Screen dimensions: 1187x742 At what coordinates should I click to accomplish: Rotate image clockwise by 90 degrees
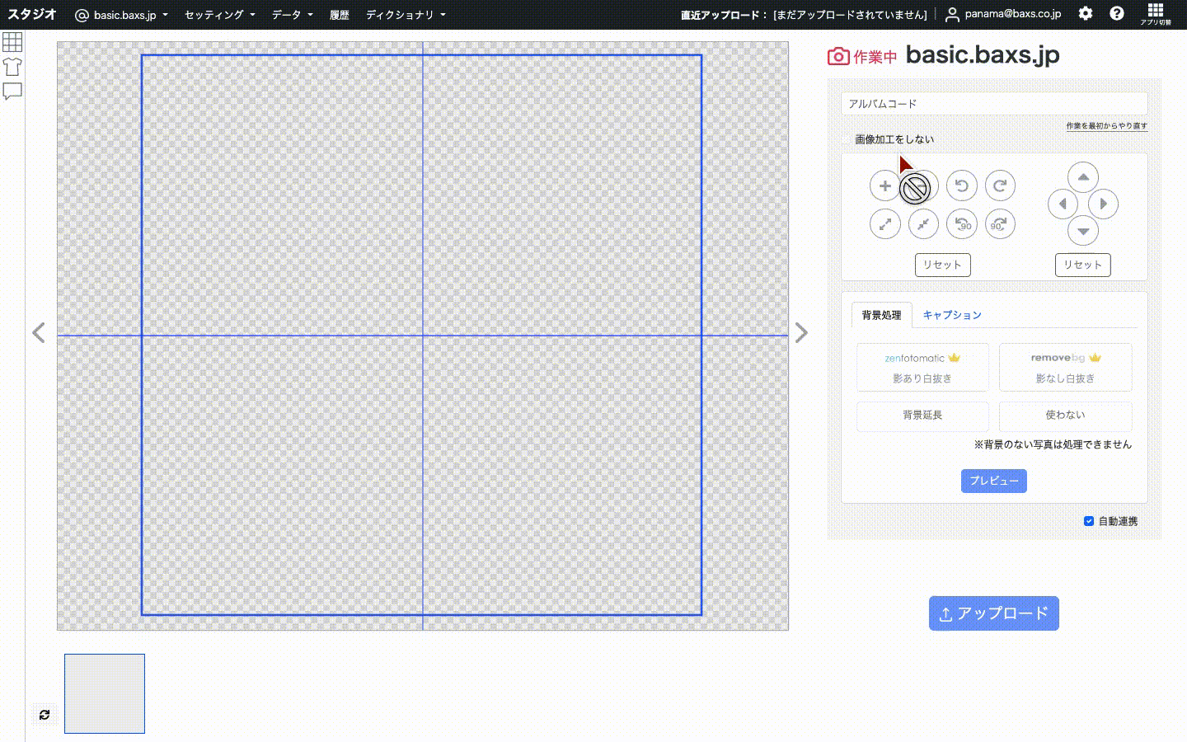pyautogui.click(x=999, y=224)
